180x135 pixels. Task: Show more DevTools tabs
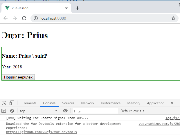coord(172,103)
